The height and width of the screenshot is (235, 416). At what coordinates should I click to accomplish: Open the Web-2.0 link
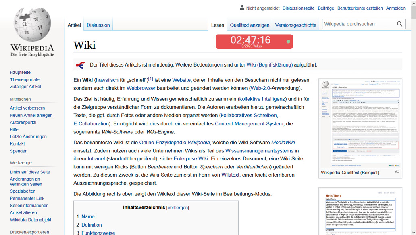point(260,88)
